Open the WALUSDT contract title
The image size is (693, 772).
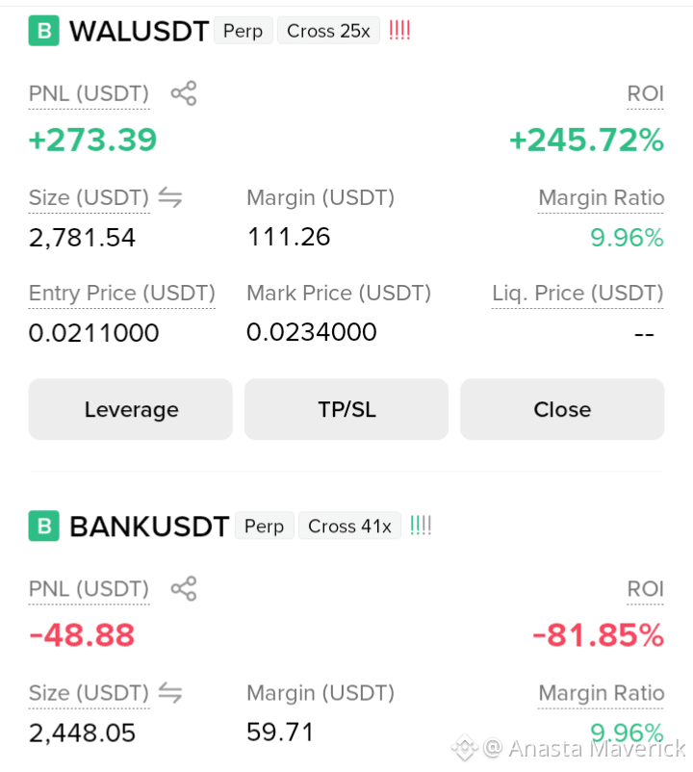tap(140, 32)
